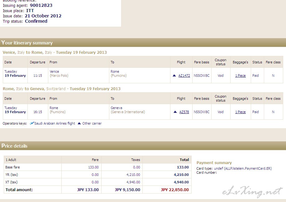Click the Your itinerary summary header bar
The image size is (286, 202).
click(143, 43)
